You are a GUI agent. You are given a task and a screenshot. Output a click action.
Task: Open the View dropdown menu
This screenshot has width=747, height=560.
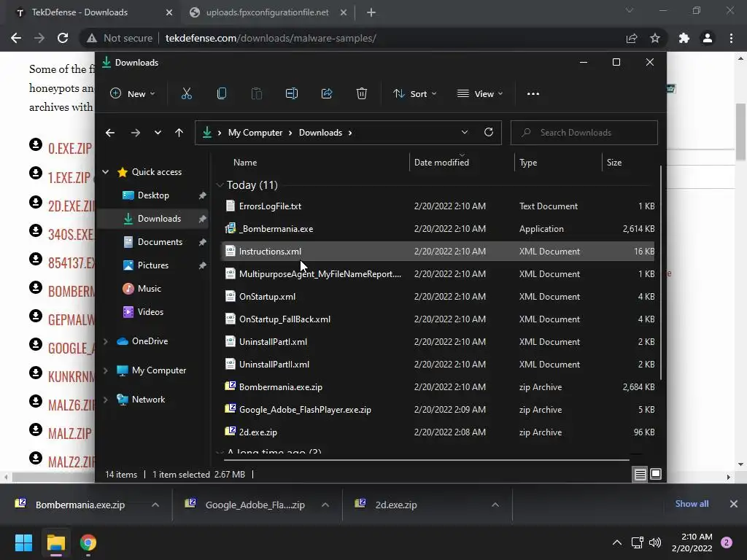(480, 94)
